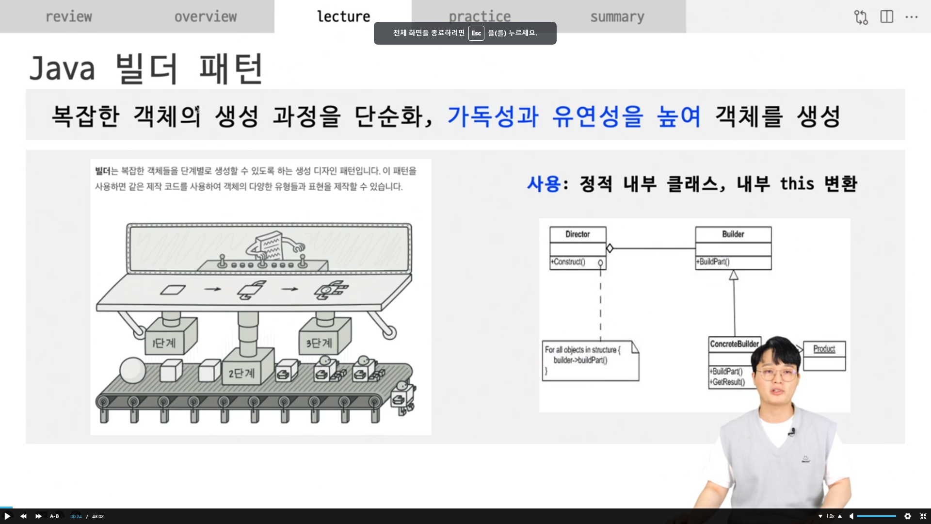The image size is (931, 524).
Task: Switch to the overview tab
Action: click(206, 16)
